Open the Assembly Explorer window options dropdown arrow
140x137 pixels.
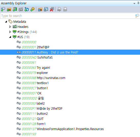pyautogui.click(x=134, y=4)
